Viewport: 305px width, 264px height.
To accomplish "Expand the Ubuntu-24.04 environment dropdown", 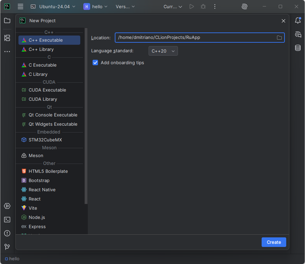I will [x=53, y=6].
